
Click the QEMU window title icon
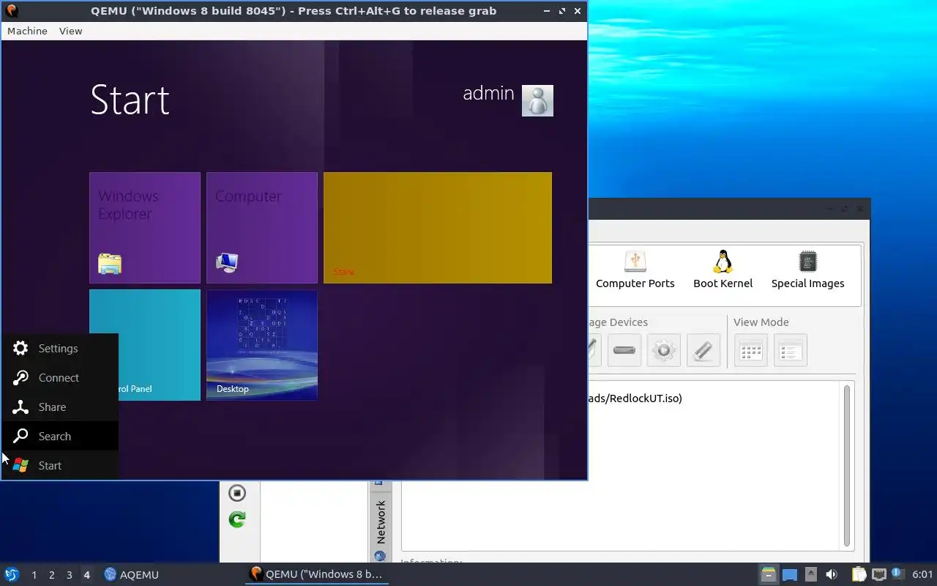coord(11,10)
